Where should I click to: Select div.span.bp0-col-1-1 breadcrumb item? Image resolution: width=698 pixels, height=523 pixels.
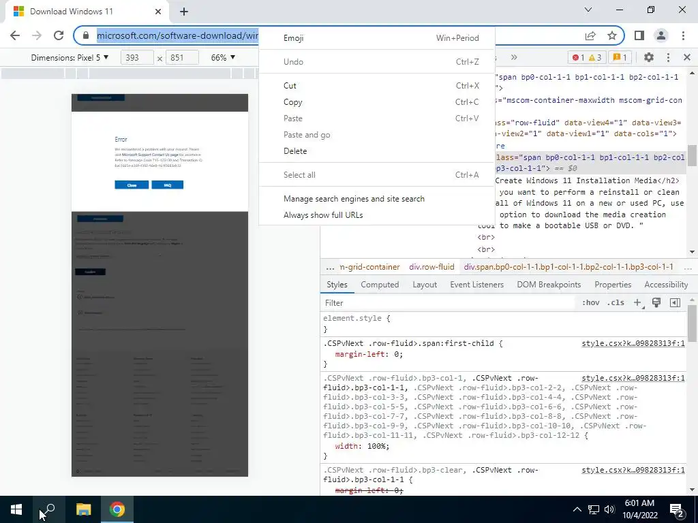coord(568,267)
